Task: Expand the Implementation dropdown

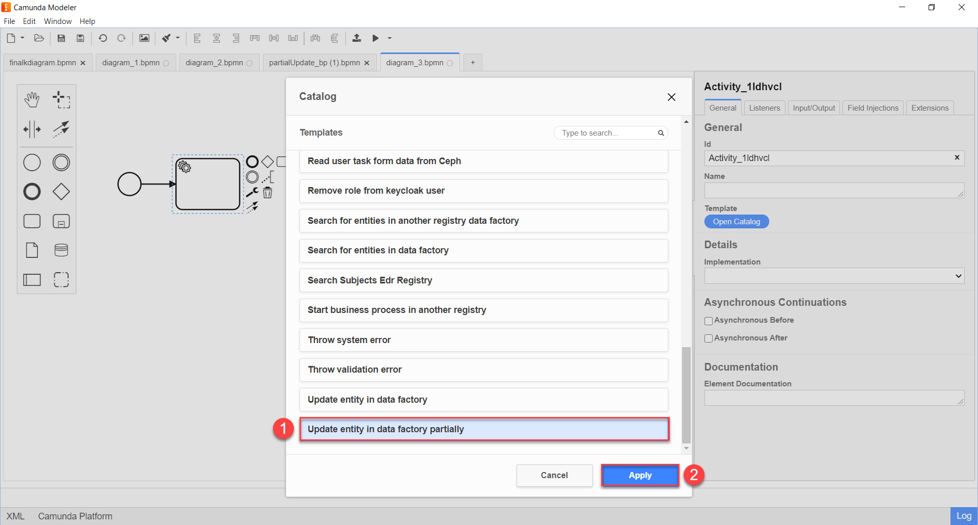Action: click(834, 276)
